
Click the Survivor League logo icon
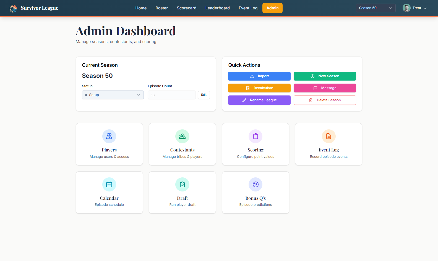[x=13, y=8]
